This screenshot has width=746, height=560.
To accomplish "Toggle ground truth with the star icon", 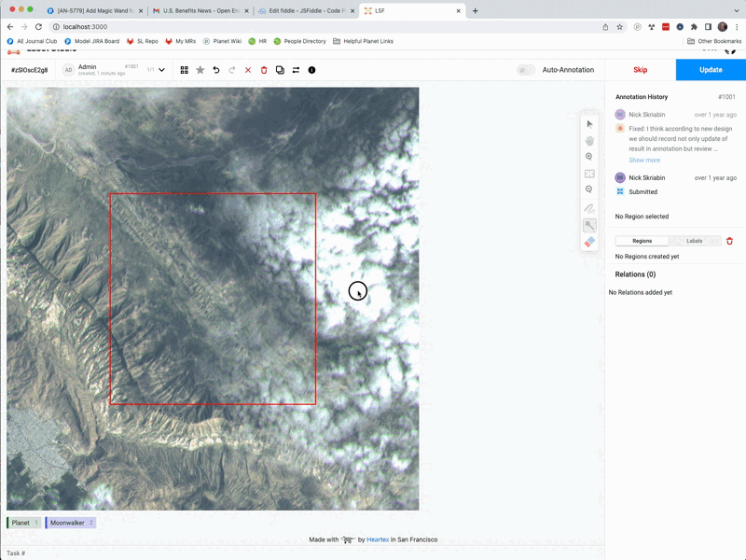I will point(199,69).
